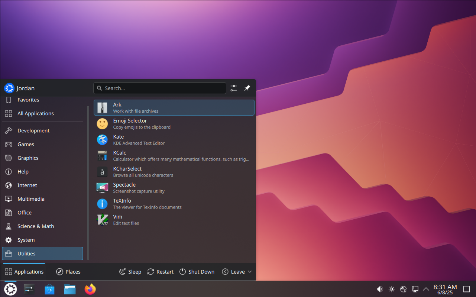The height and width of the screenshot is (297, 476).
Task: Open Firefox from the taskbar
Action: point(90,289)
